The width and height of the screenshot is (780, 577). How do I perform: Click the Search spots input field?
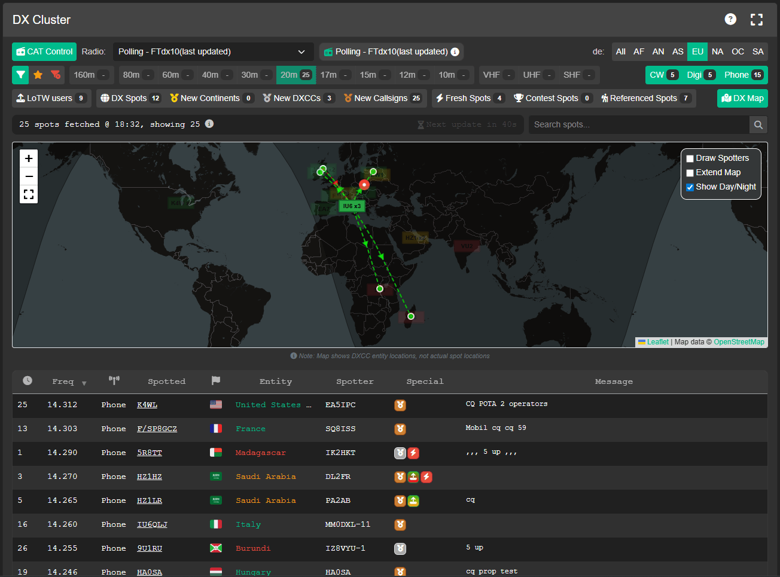pos(639,124)
